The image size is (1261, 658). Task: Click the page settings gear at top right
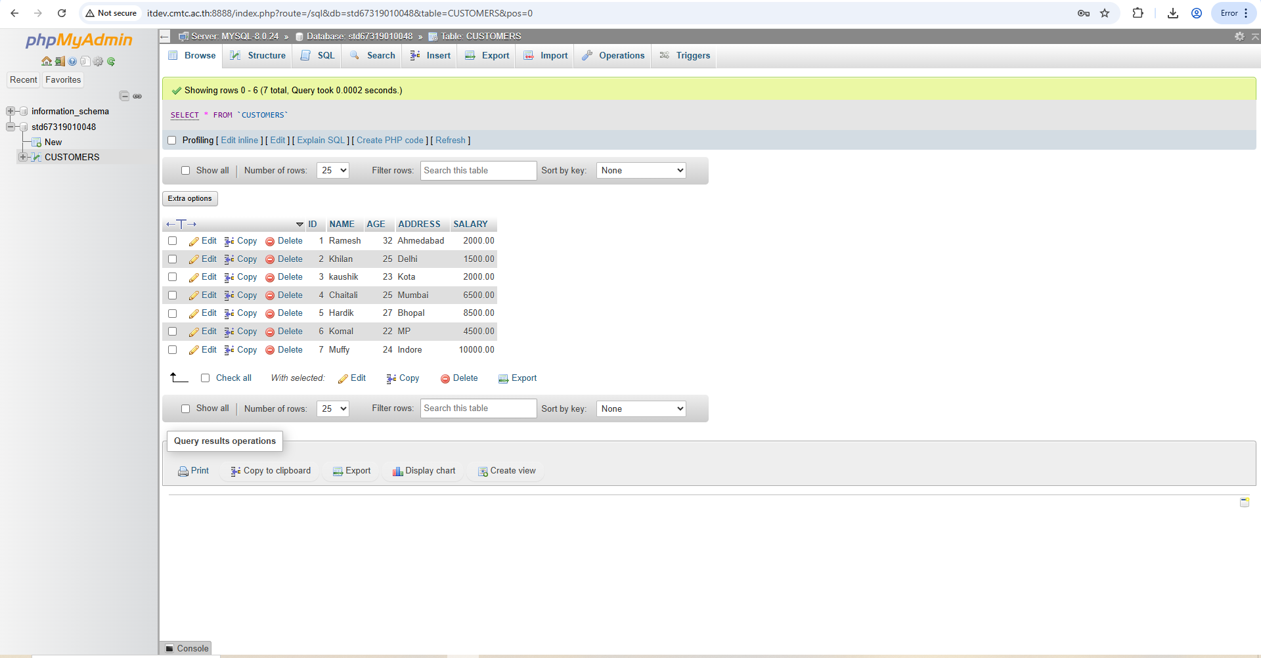pyautogui.click(x=1239, y=37)
